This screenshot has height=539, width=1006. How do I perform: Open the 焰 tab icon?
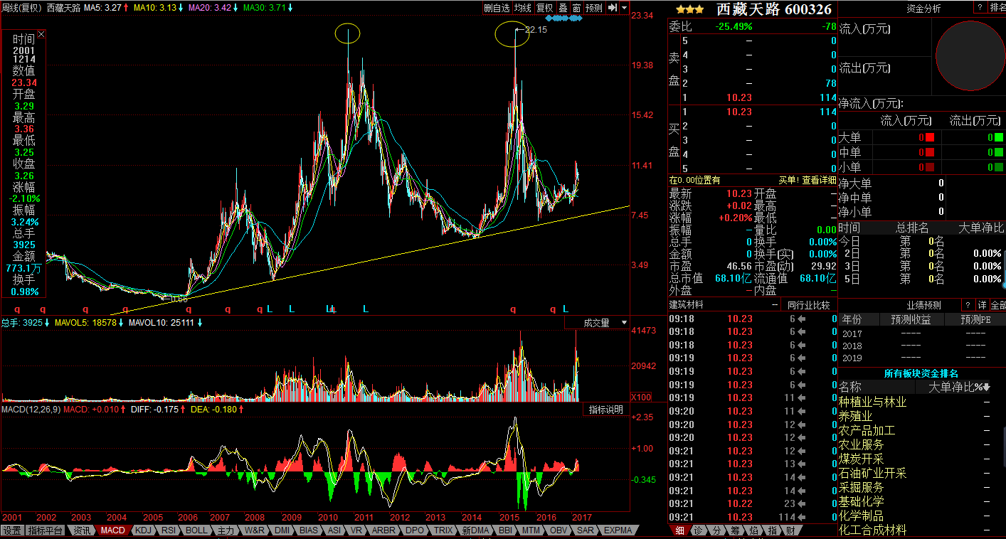[754, 530]
